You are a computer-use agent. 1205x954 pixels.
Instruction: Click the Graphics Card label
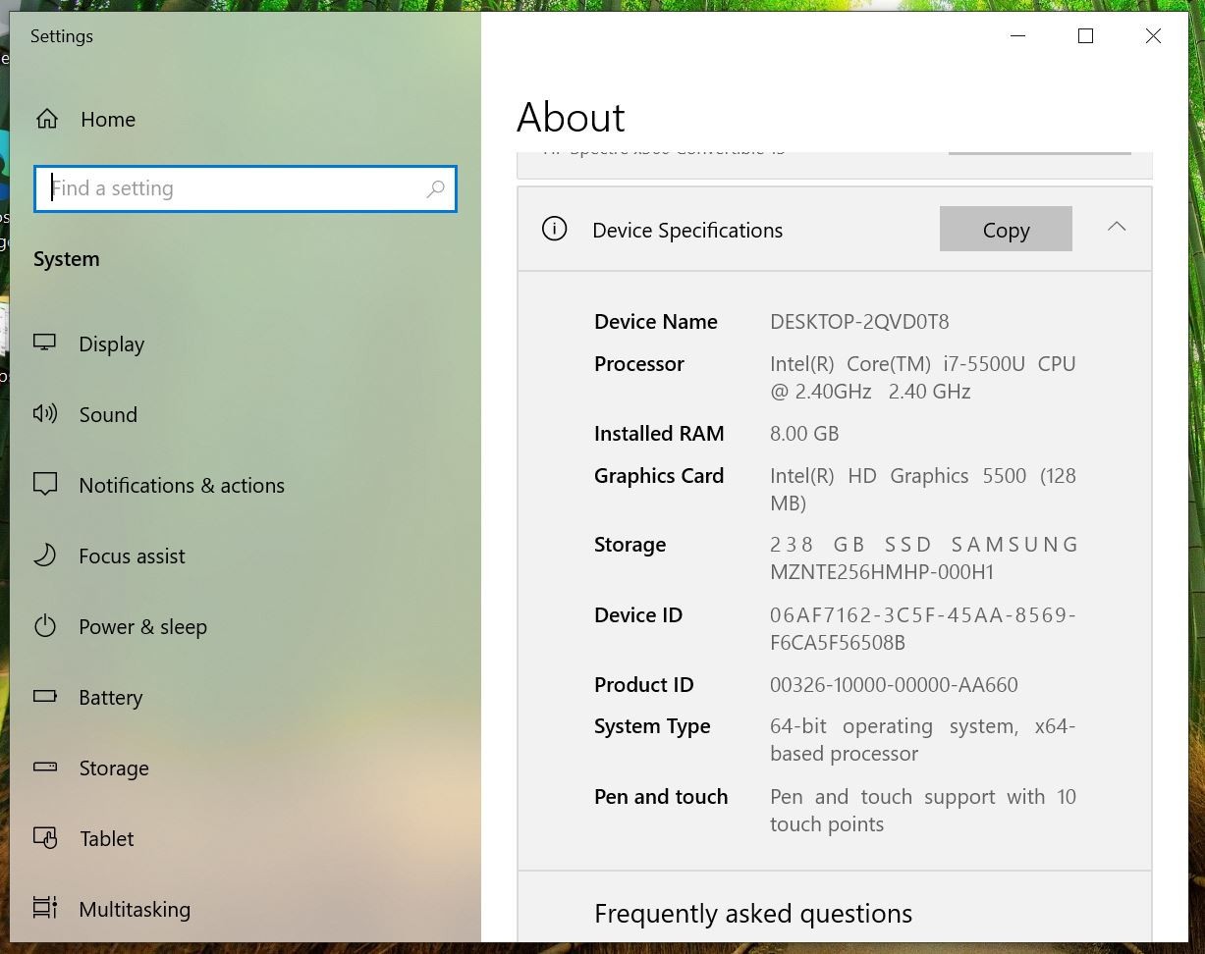(659, 475)
